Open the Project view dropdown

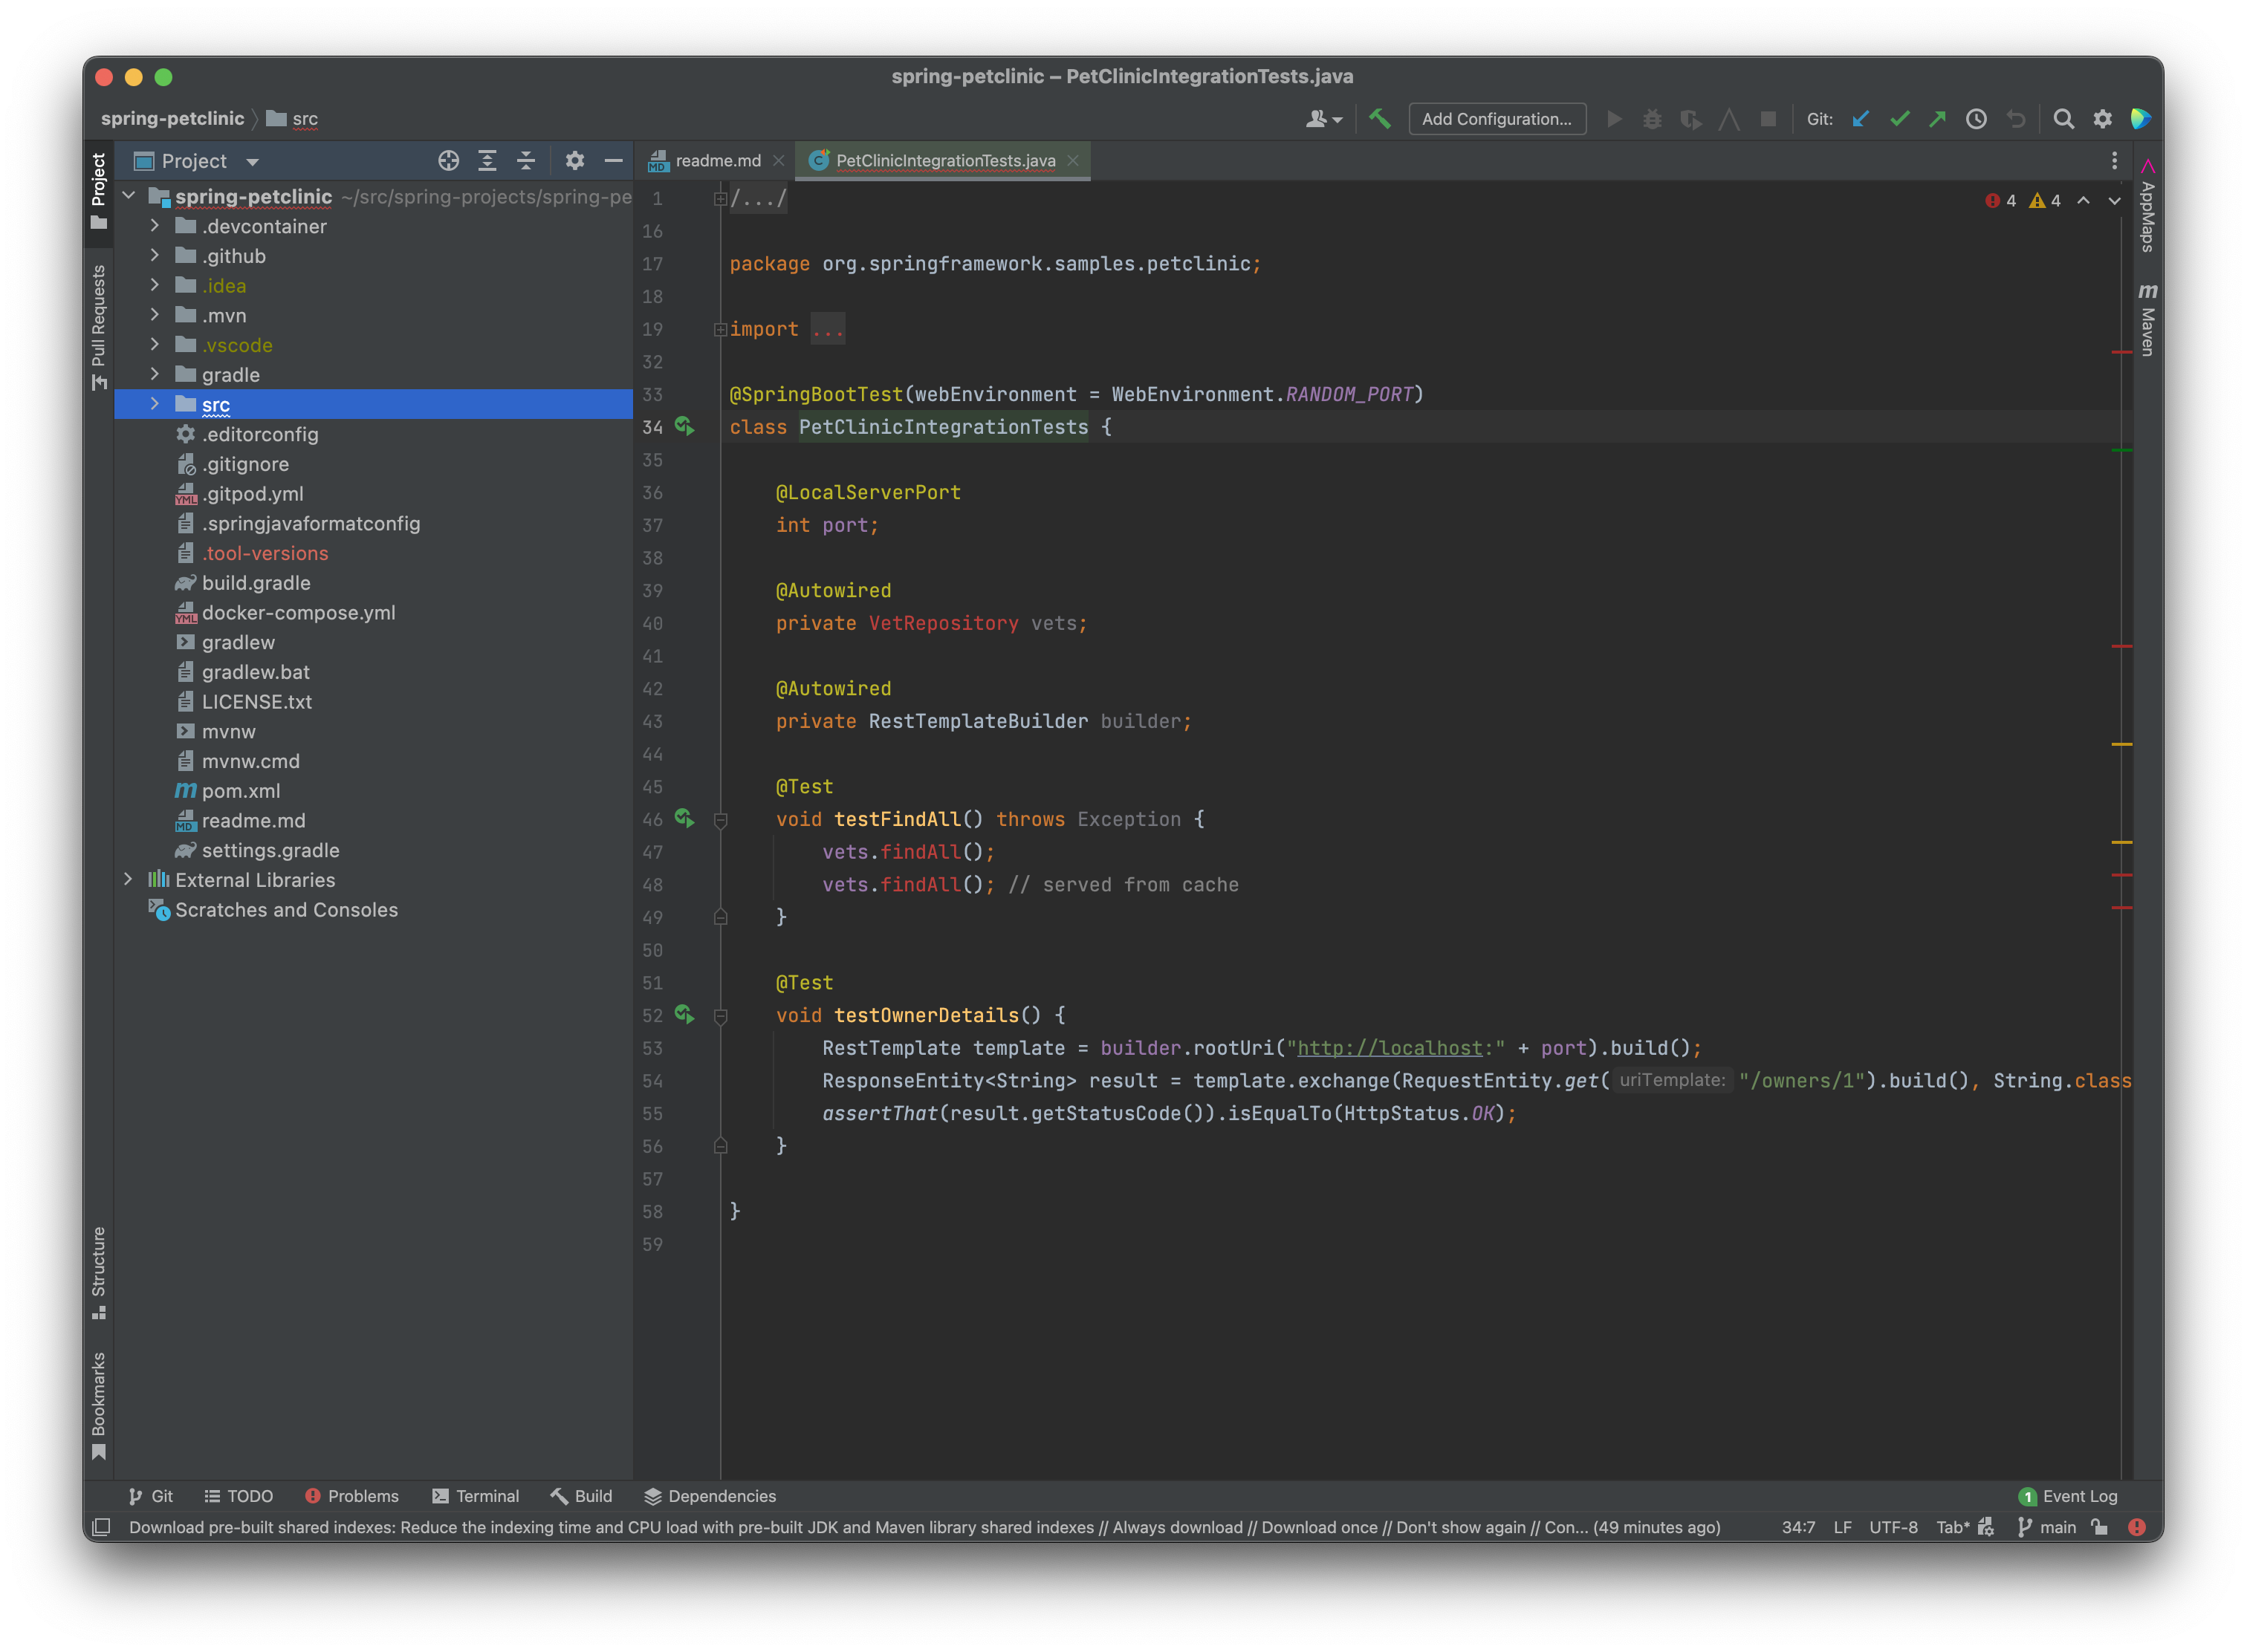point(252,162)
